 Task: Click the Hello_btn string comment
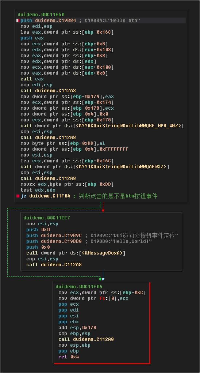click(x=109, y=20)
